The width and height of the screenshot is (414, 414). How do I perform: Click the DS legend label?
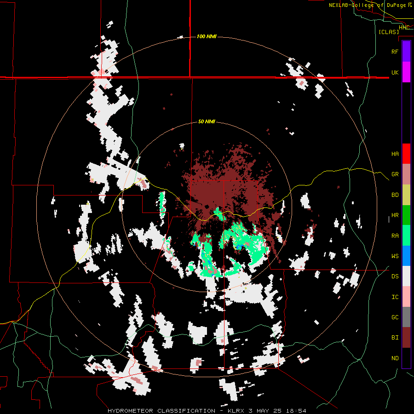tap(395, 276)
